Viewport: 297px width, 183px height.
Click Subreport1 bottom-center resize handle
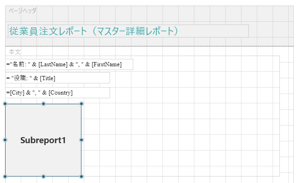click(x=43, y=177)
